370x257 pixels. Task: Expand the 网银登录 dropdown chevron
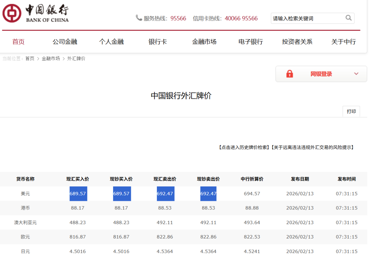356,74
